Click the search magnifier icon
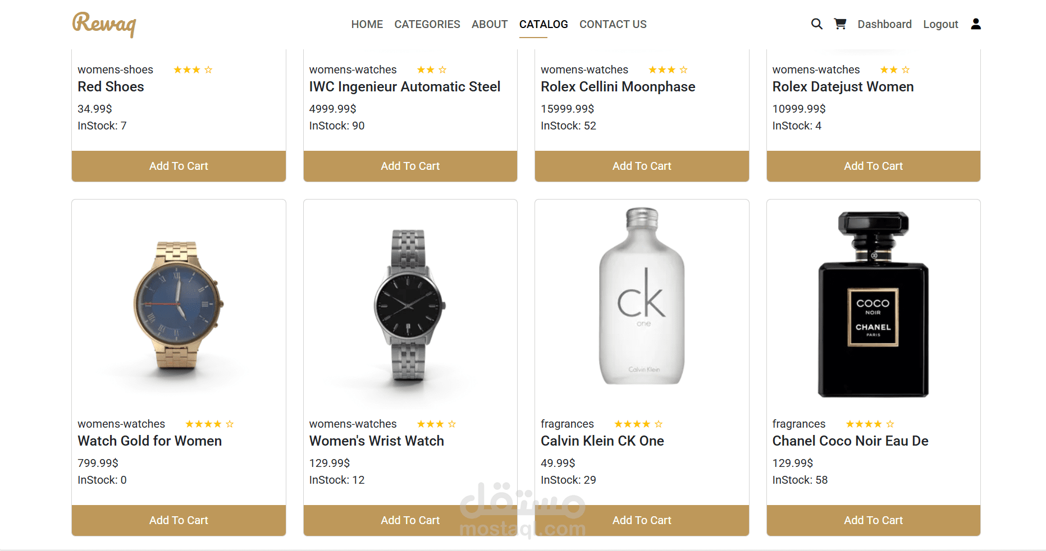Screen dimensions: 1046x551 coord(816,24)
